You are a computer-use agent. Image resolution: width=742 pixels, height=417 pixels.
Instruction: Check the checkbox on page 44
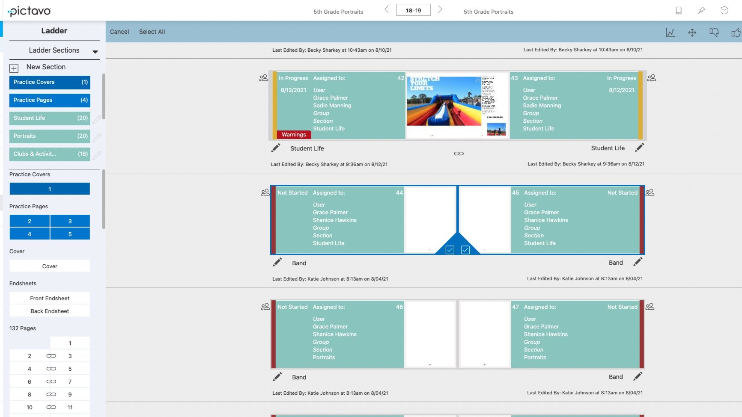(450, 249)
